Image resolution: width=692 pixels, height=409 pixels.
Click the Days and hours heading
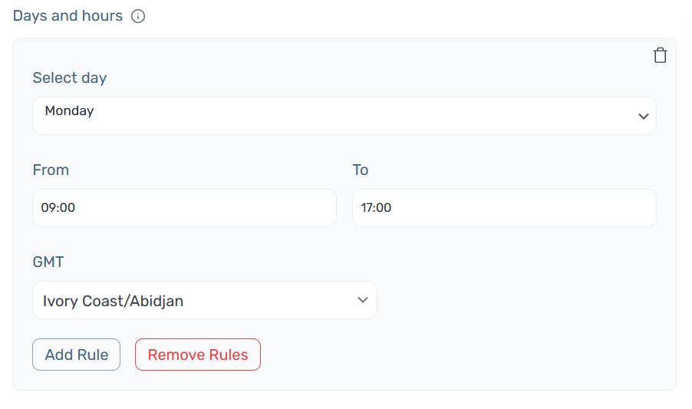(68, 16)
